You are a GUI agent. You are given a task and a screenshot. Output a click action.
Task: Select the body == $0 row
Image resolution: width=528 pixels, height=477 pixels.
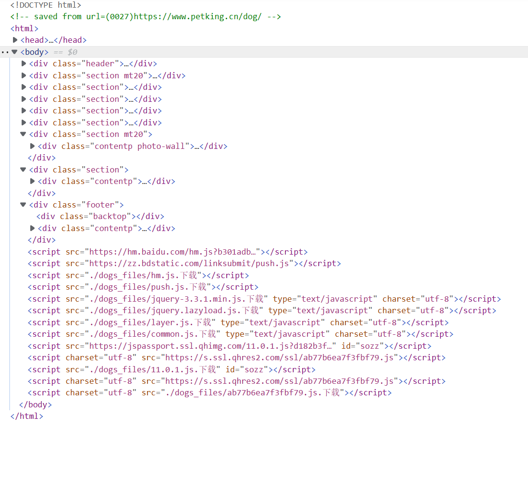point(264,52)
